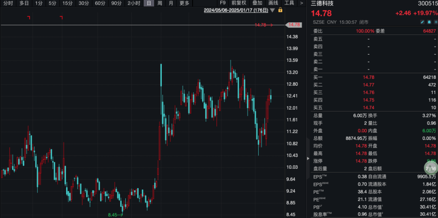Click the 画线 drawing tools button
The image size is (438, 218).
tap(273, 3)
